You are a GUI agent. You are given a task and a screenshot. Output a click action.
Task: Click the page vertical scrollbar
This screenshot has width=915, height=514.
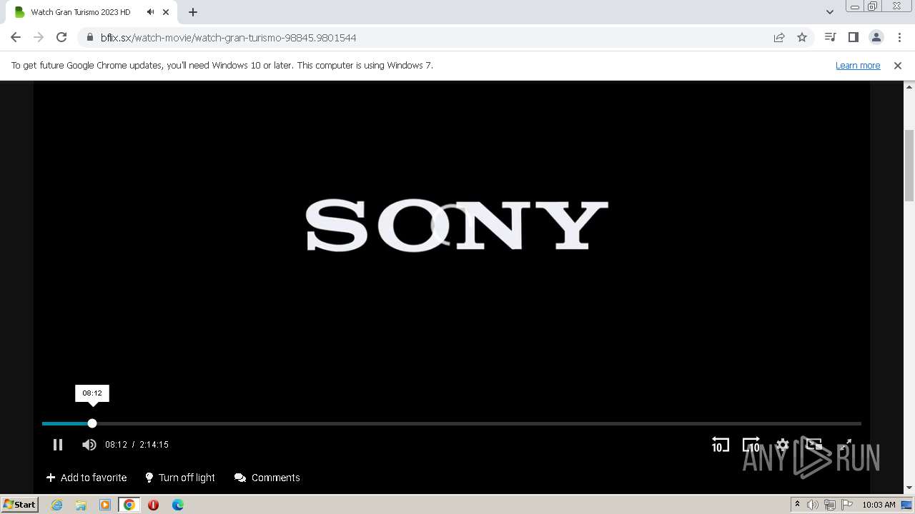[x=909, y=164]
